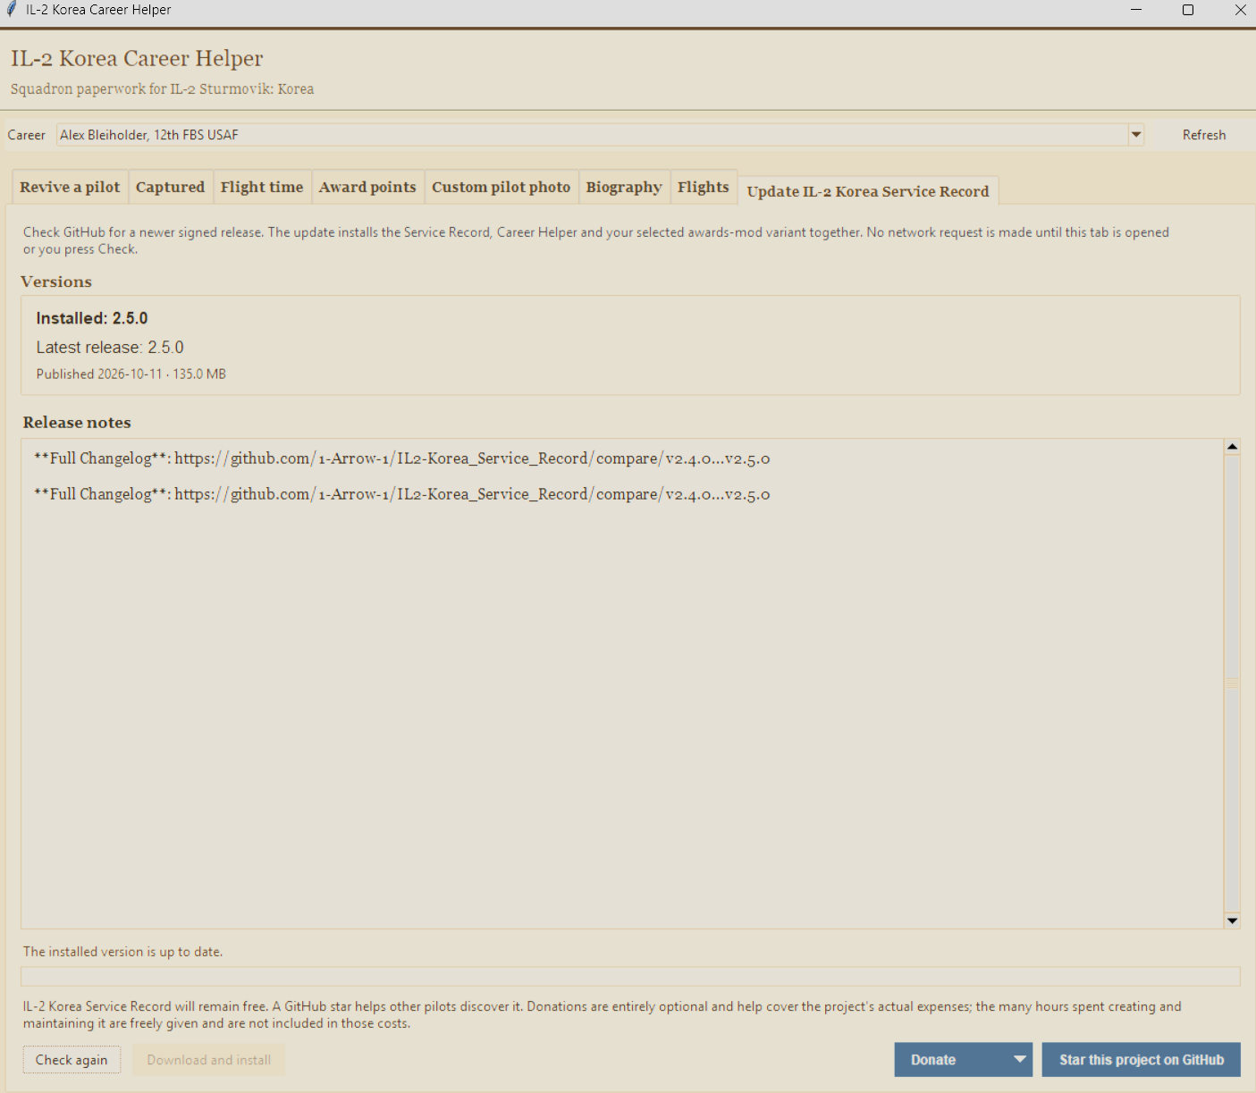Select the Career combo box showing Alex Bleiholder
The width and height of the screenshot is (1256, 1093).
click(600, 135)
